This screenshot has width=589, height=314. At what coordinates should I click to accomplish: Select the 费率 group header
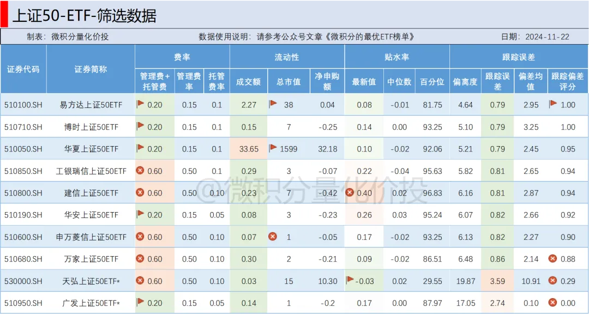(x=182, y=57)
